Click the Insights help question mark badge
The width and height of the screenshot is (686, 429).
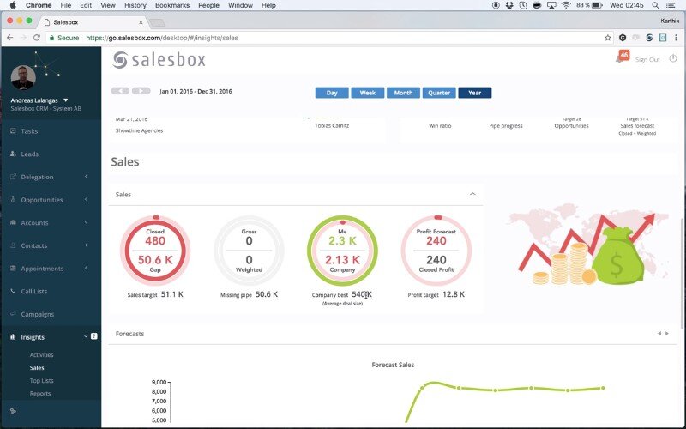tap(93, 336)
